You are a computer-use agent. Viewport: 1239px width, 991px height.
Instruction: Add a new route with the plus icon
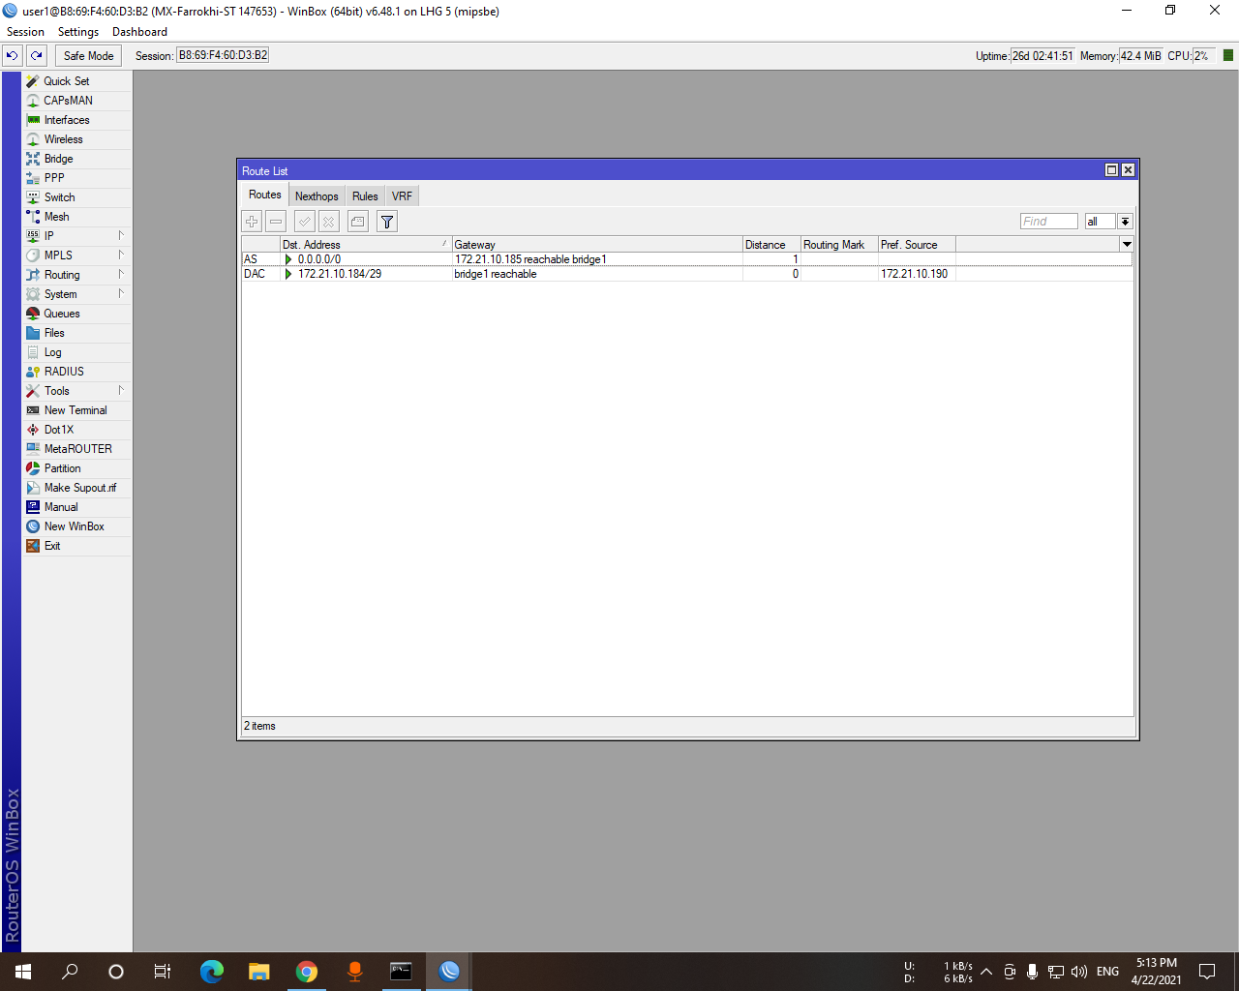pyautogui.click(x=252, y=222)
